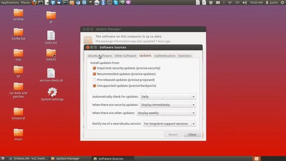Open the Applications menu
Screen dimensions: 286x161
[10, 3]
